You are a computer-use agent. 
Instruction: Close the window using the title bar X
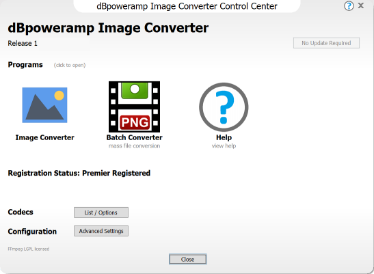coord(361,5)
